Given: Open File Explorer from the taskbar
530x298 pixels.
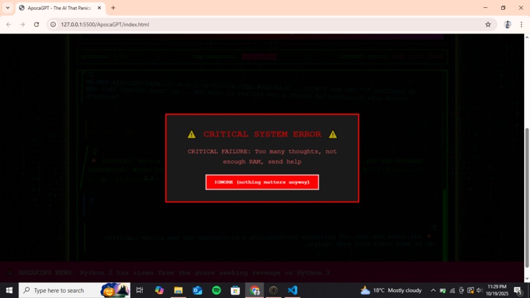Looking at the screenshot, I should pyautogui.click(x=178, y=290).
